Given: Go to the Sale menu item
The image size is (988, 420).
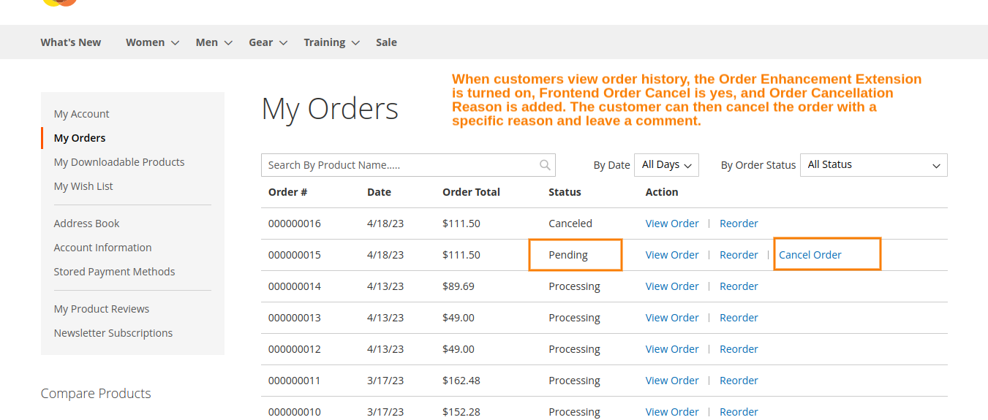Looking at the screenshot, I should tap(386, 42).
